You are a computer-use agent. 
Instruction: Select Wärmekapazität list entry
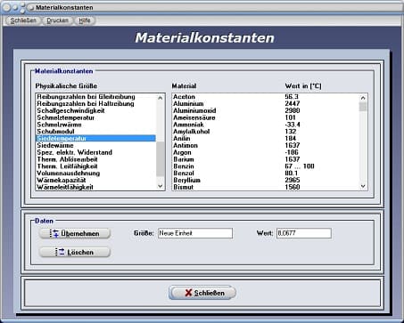[95, 181]
